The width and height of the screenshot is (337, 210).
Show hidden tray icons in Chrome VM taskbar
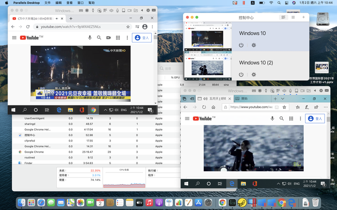105,110
